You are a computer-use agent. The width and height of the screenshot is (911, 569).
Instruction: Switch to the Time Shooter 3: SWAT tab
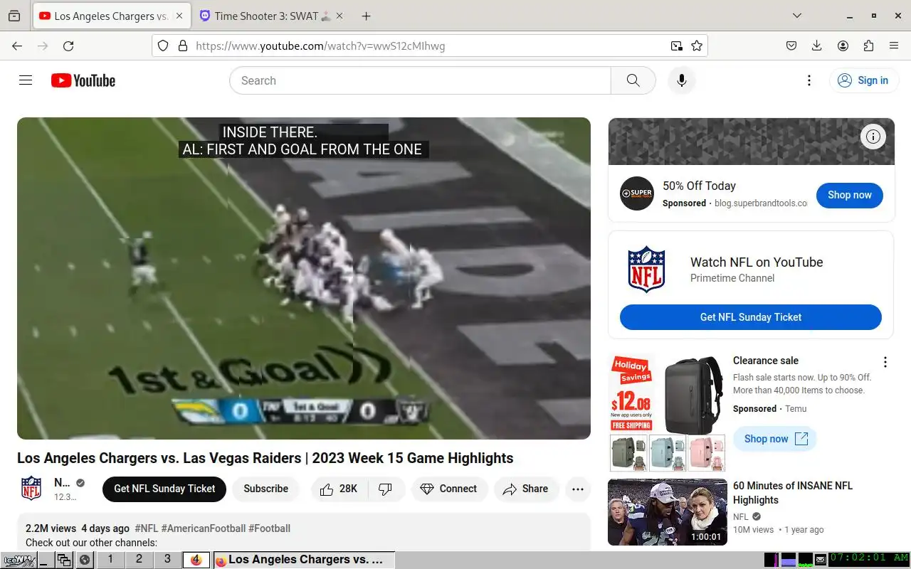point(270,16)
